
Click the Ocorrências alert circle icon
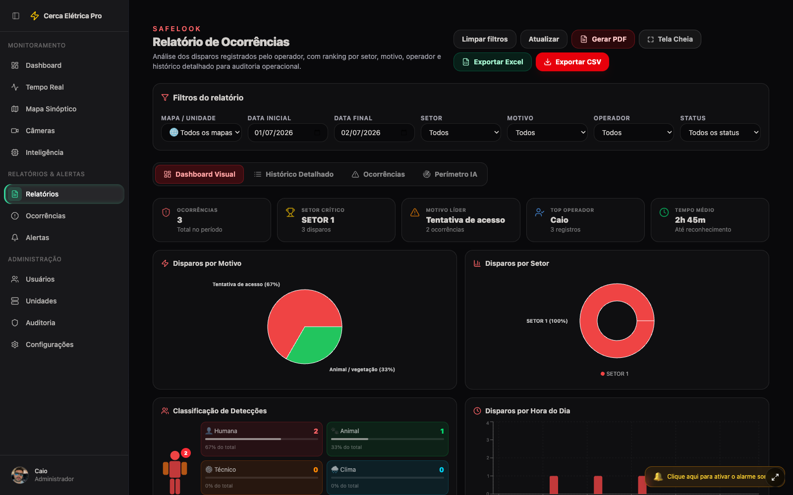(15, 216)
